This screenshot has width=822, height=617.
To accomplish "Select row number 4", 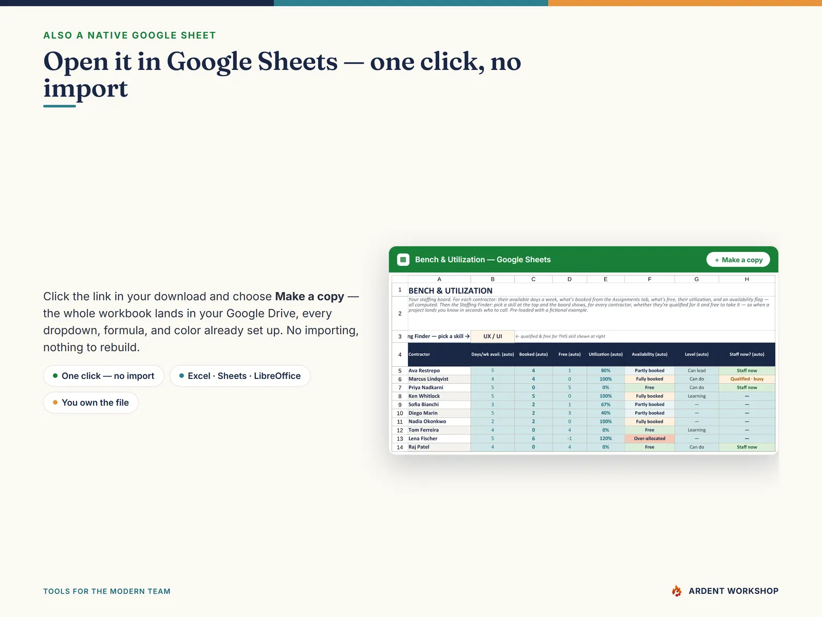I will click(x=400, y=355).
